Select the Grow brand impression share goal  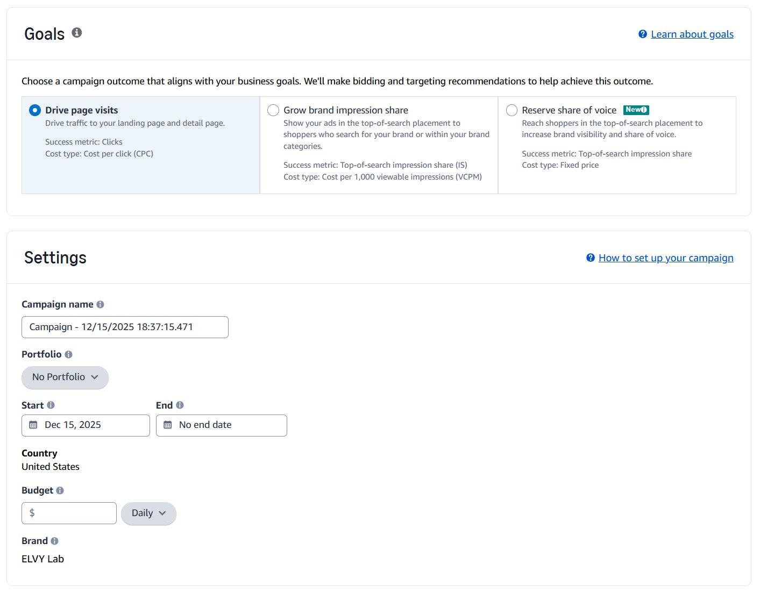pyautogui.click(x=273, y=110)
